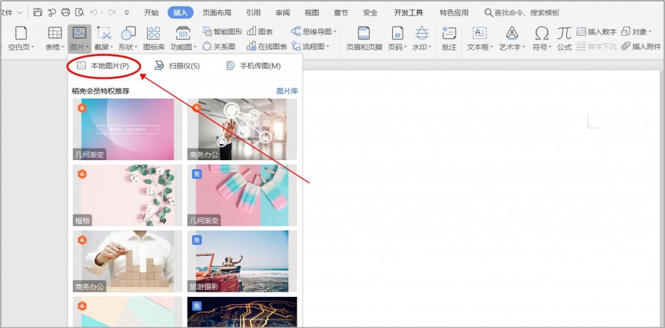Expand the 文件 menu dropdown arrow

(x=20, y=13)
